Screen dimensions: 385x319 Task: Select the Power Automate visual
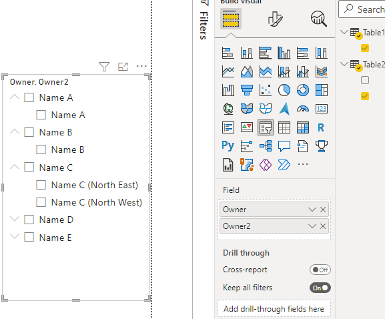point(284,165)
